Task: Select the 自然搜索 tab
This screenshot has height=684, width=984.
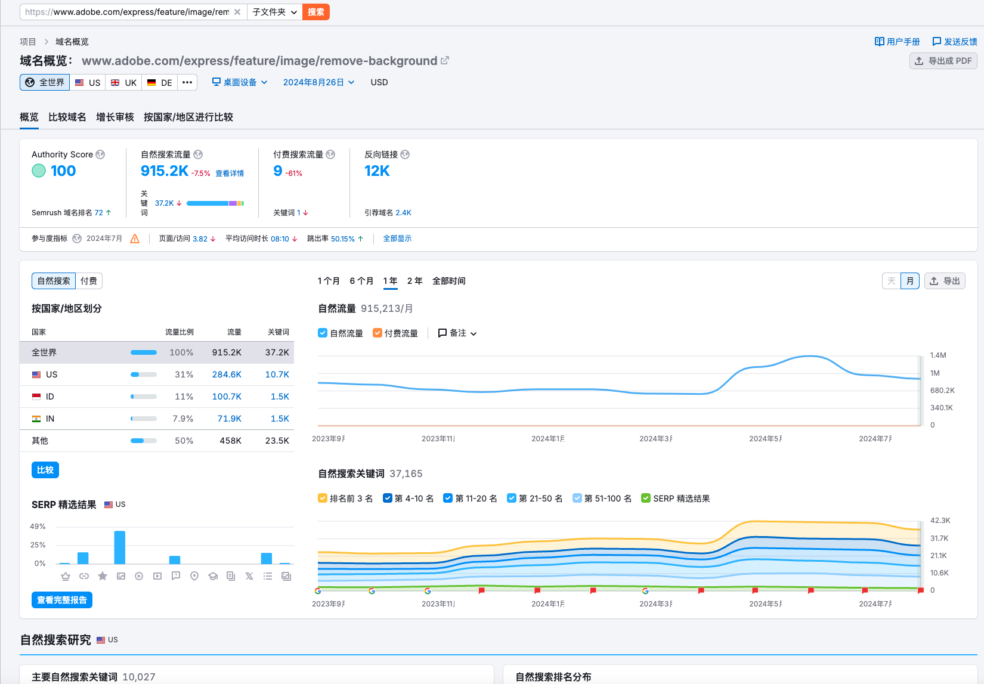Action: (x=54, y=281)
